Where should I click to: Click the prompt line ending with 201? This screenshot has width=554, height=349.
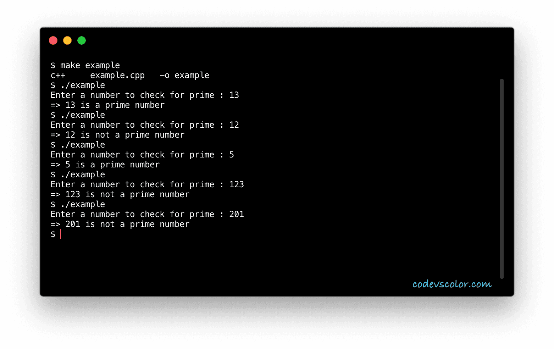tap(147, 214)
